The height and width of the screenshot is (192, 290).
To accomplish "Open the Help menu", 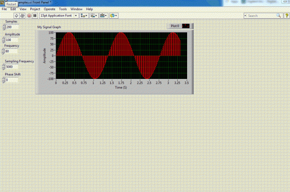I will coord(89,9).
